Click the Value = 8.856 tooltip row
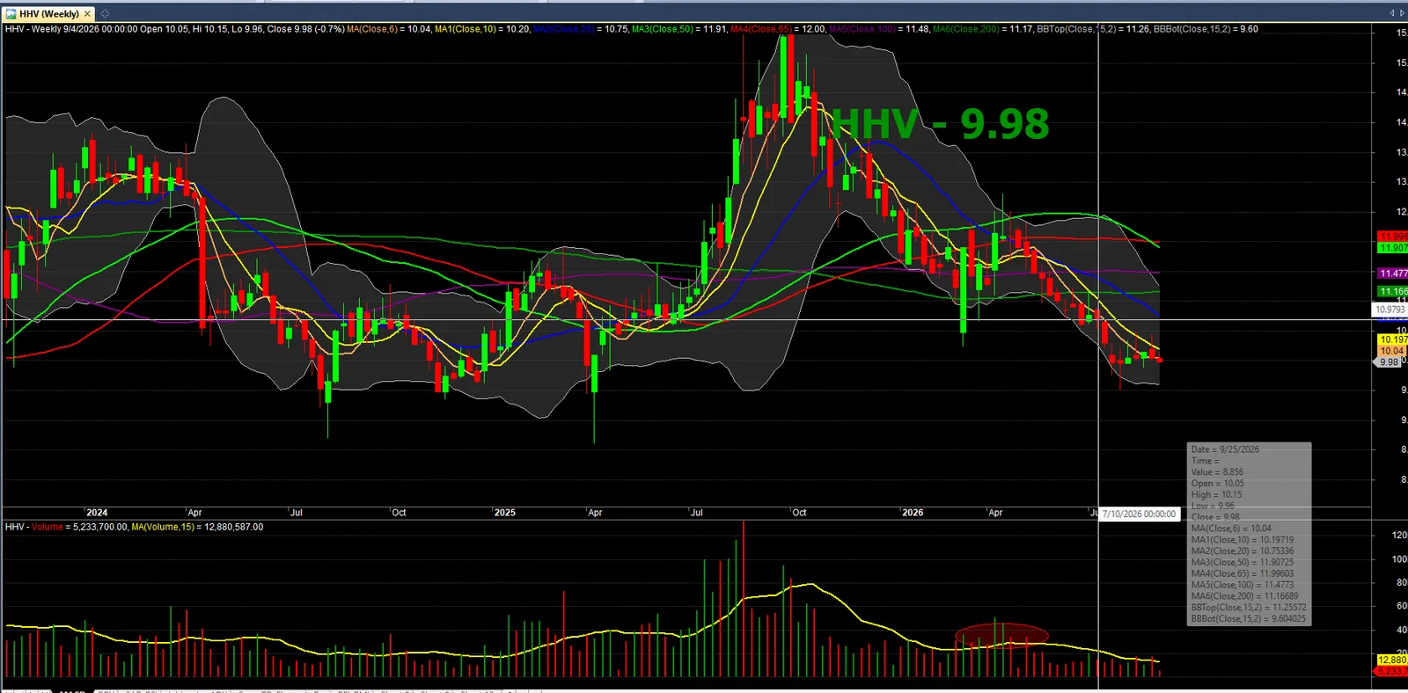The height and width of the screenshot is (693, 1408). coord(1217,472)
